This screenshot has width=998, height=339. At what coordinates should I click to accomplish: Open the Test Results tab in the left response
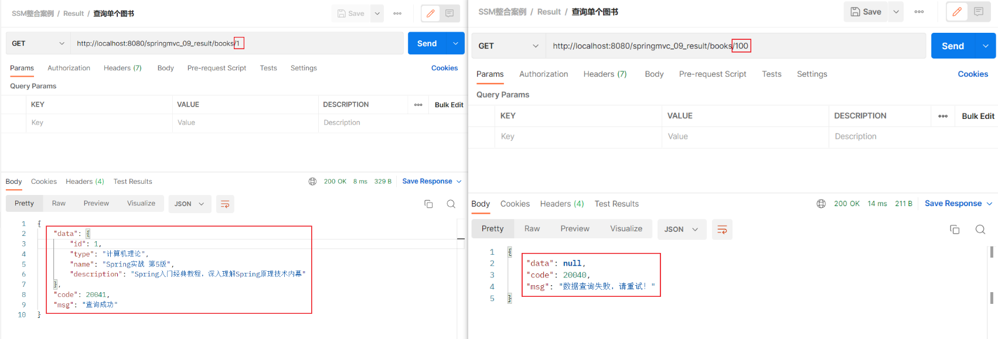point(132,182)
